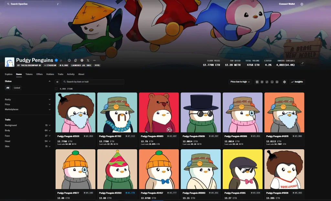Click the Search by item or trait field
Viewport: 331px width, 201px height.
click(x=93, y=82)
